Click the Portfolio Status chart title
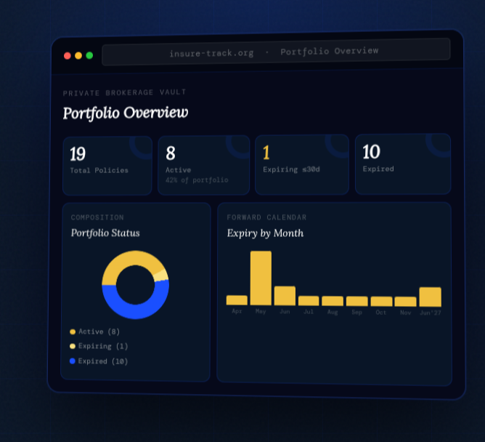Screen dimensions: 485x442 coord(105,233)
